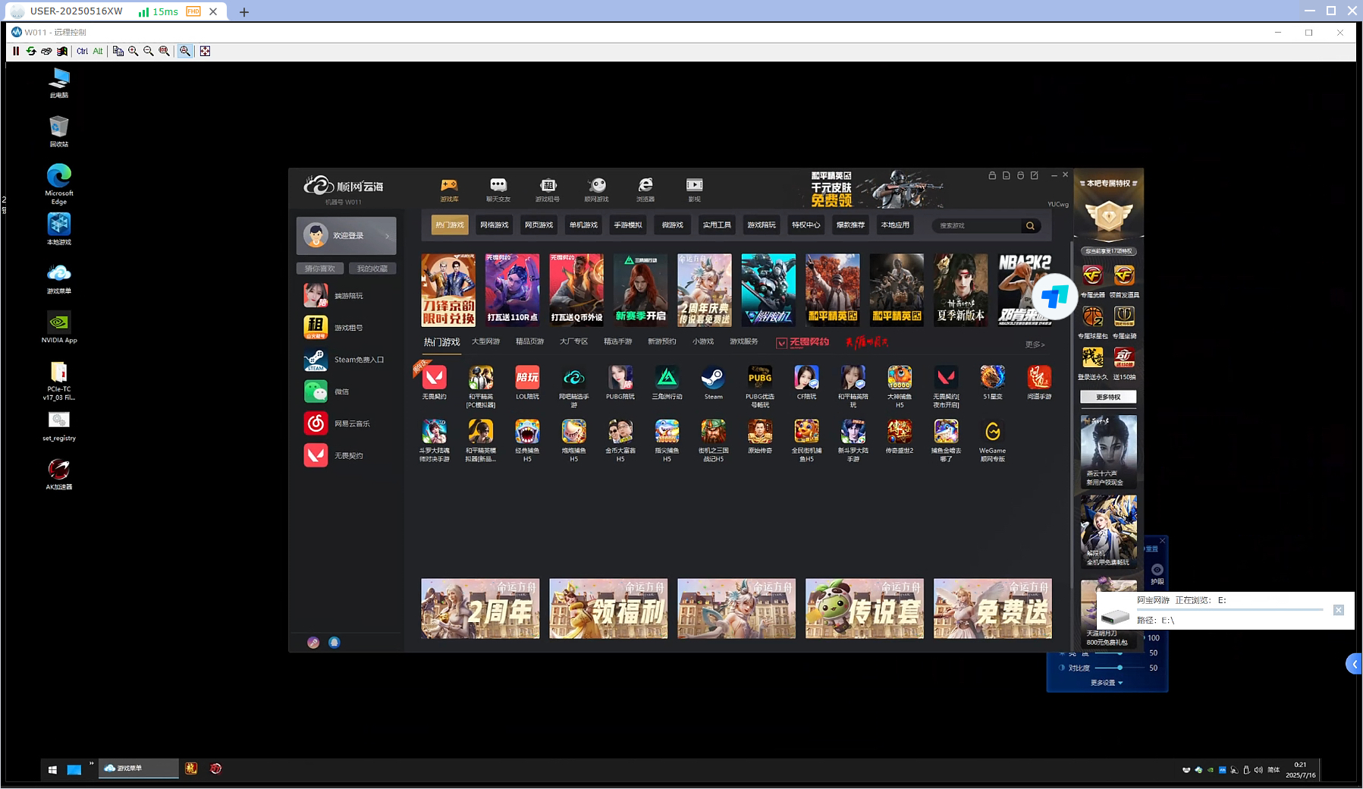
Task: Open the AK加速器 desktop icon
Action: coord(59,474)
